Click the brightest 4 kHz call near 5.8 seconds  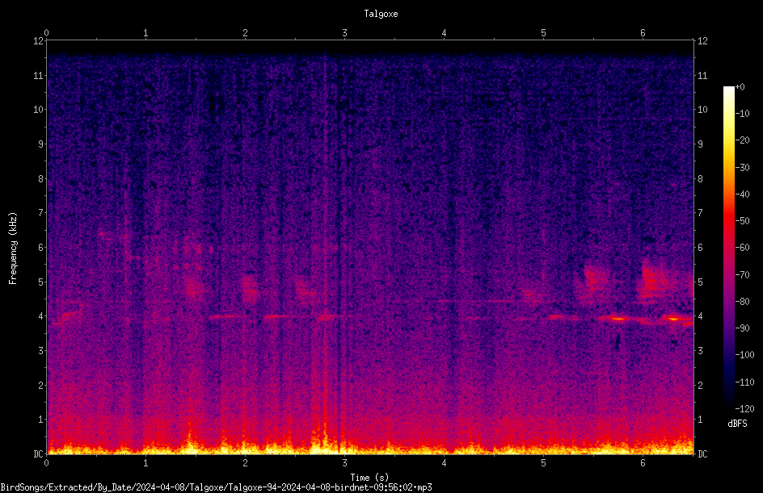coord(618,319)
